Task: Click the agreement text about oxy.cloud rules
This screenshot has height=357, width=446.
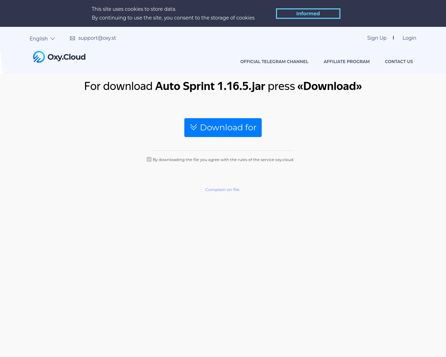Action: [x=223, y=160]
